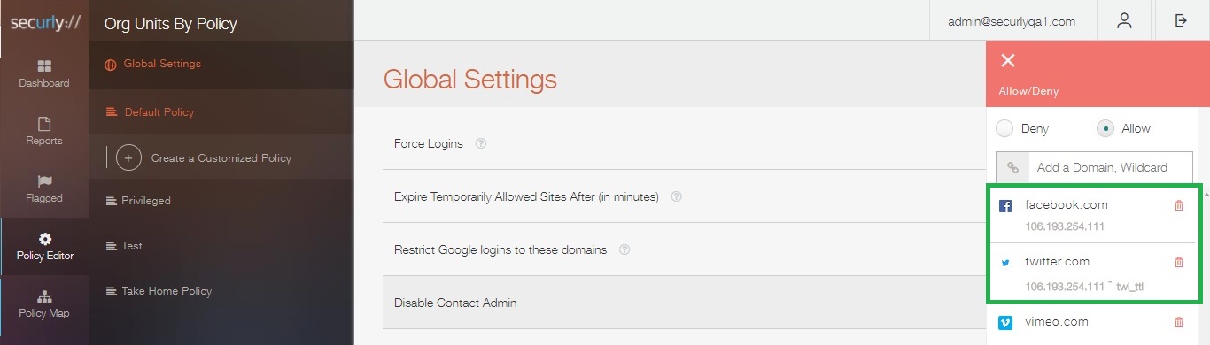This screenshot has height=345, width=1210.
Task: Delete the facebook.com entry
Action: click(x=1178, y=205)
